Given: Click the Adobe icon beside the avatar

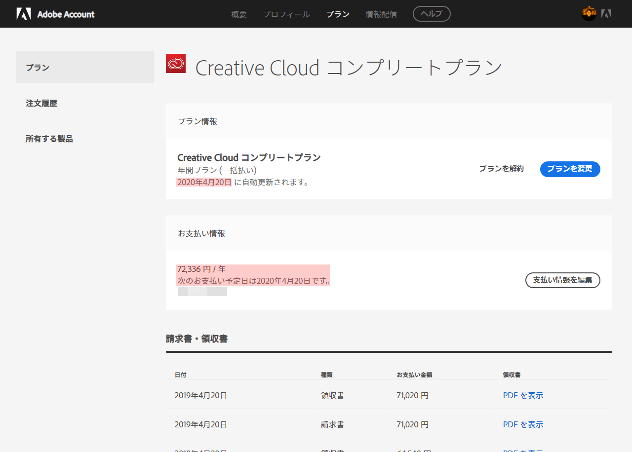Looking at the screenshot, I should point(606,14).
